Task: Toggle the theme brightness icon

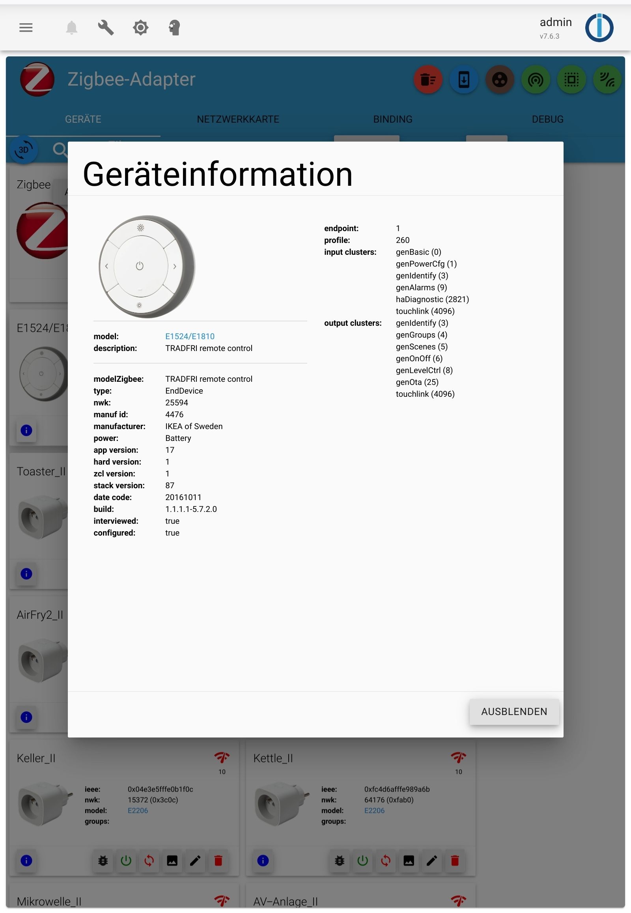Action: (x=141, y=28)
